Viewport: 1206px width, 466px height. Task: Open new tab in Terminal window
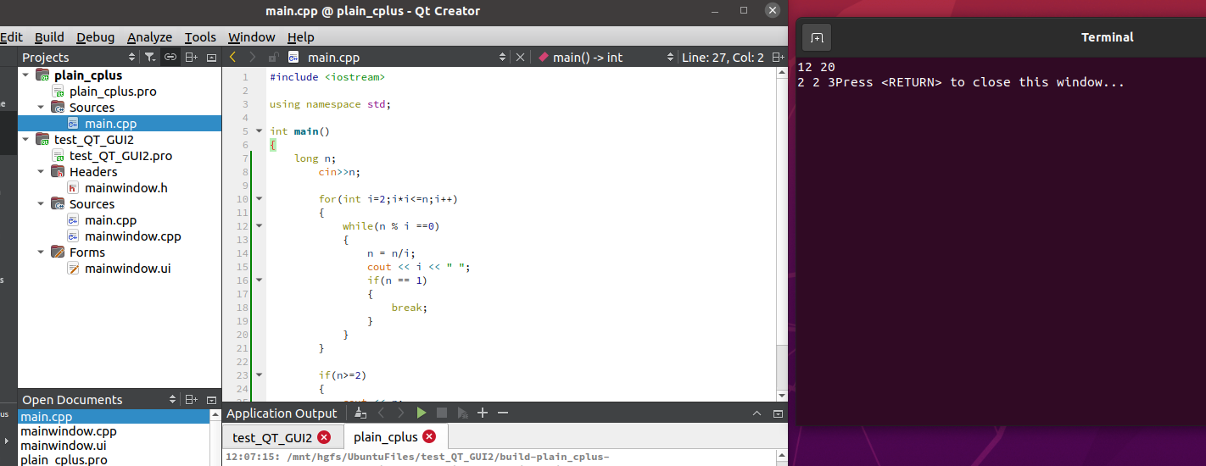(817, 37)
